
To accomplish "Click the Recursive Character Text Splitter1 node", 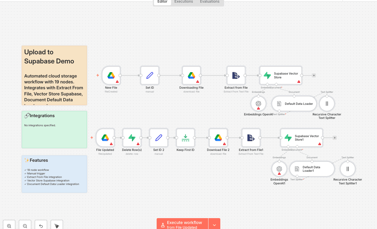I will (348, 169).
